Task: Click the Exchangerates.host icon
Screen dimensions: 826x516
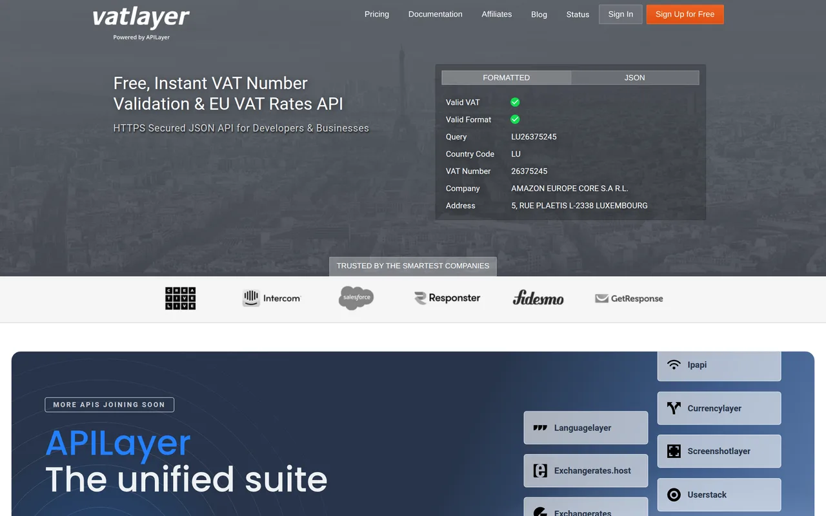Action: click(540, 471)
